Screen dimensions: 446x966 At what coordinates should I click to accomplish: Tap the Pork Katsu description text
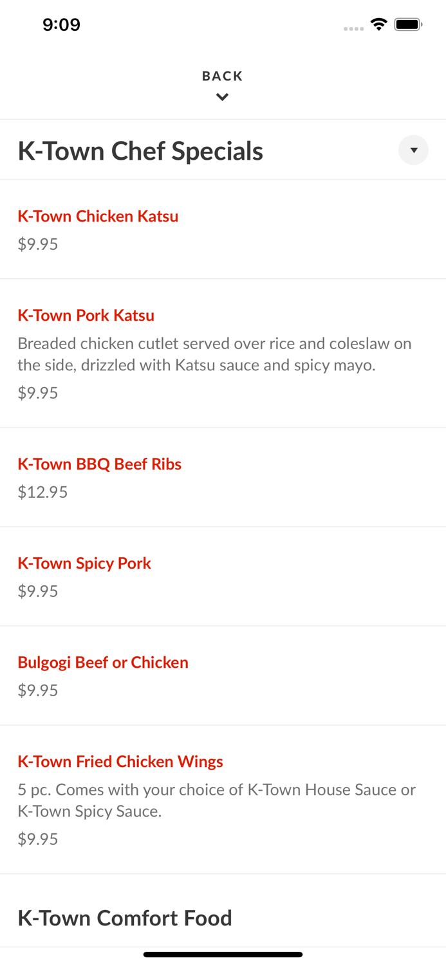tap(215, 354)
